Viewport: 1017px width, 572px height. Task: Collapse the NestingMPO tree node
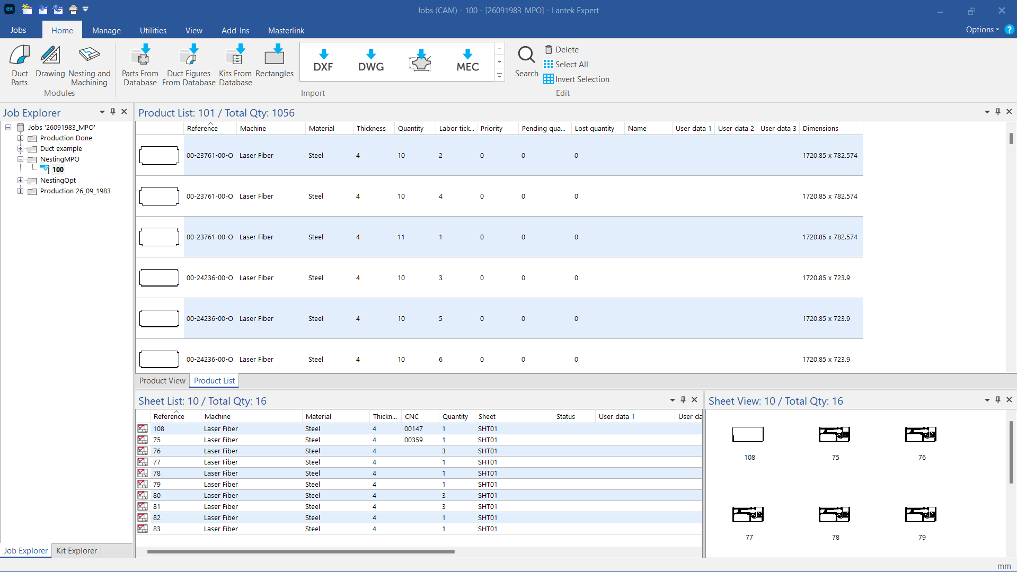click(21, 159)
